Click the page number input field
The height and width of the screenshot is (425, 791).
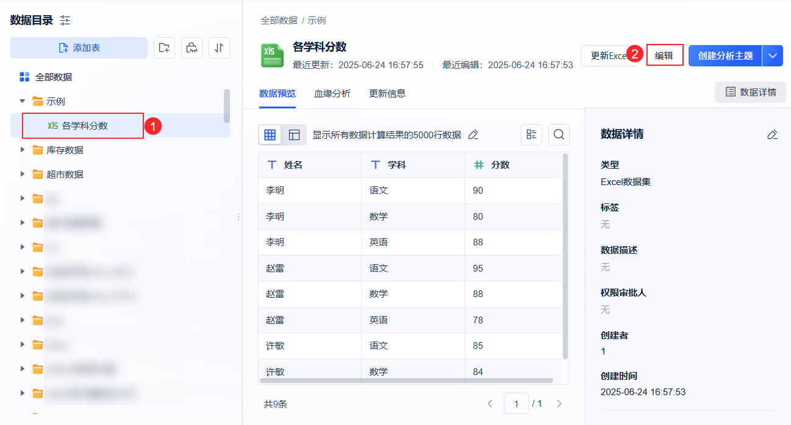(x=516, y=404)
